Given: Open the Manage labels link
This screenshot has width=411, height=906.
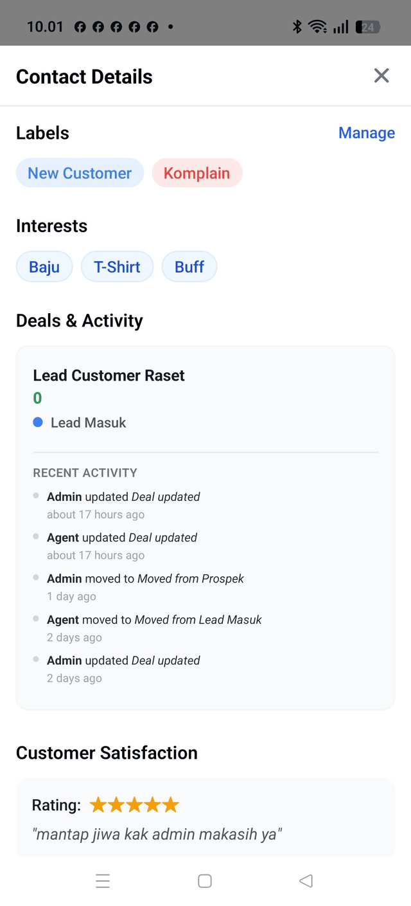Looking at the screenshot, I should (366, 133).
